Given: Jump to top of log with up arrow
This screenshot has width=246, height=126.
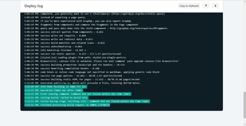Looking at the screenshot, I should tap(206, 6).
